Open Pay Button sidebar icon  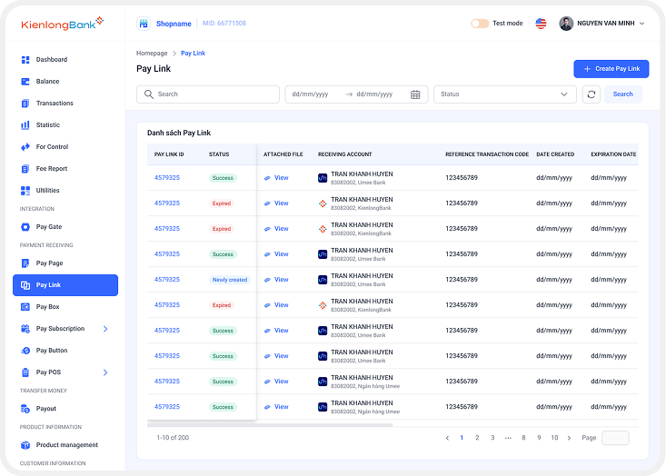click(25, 351)
